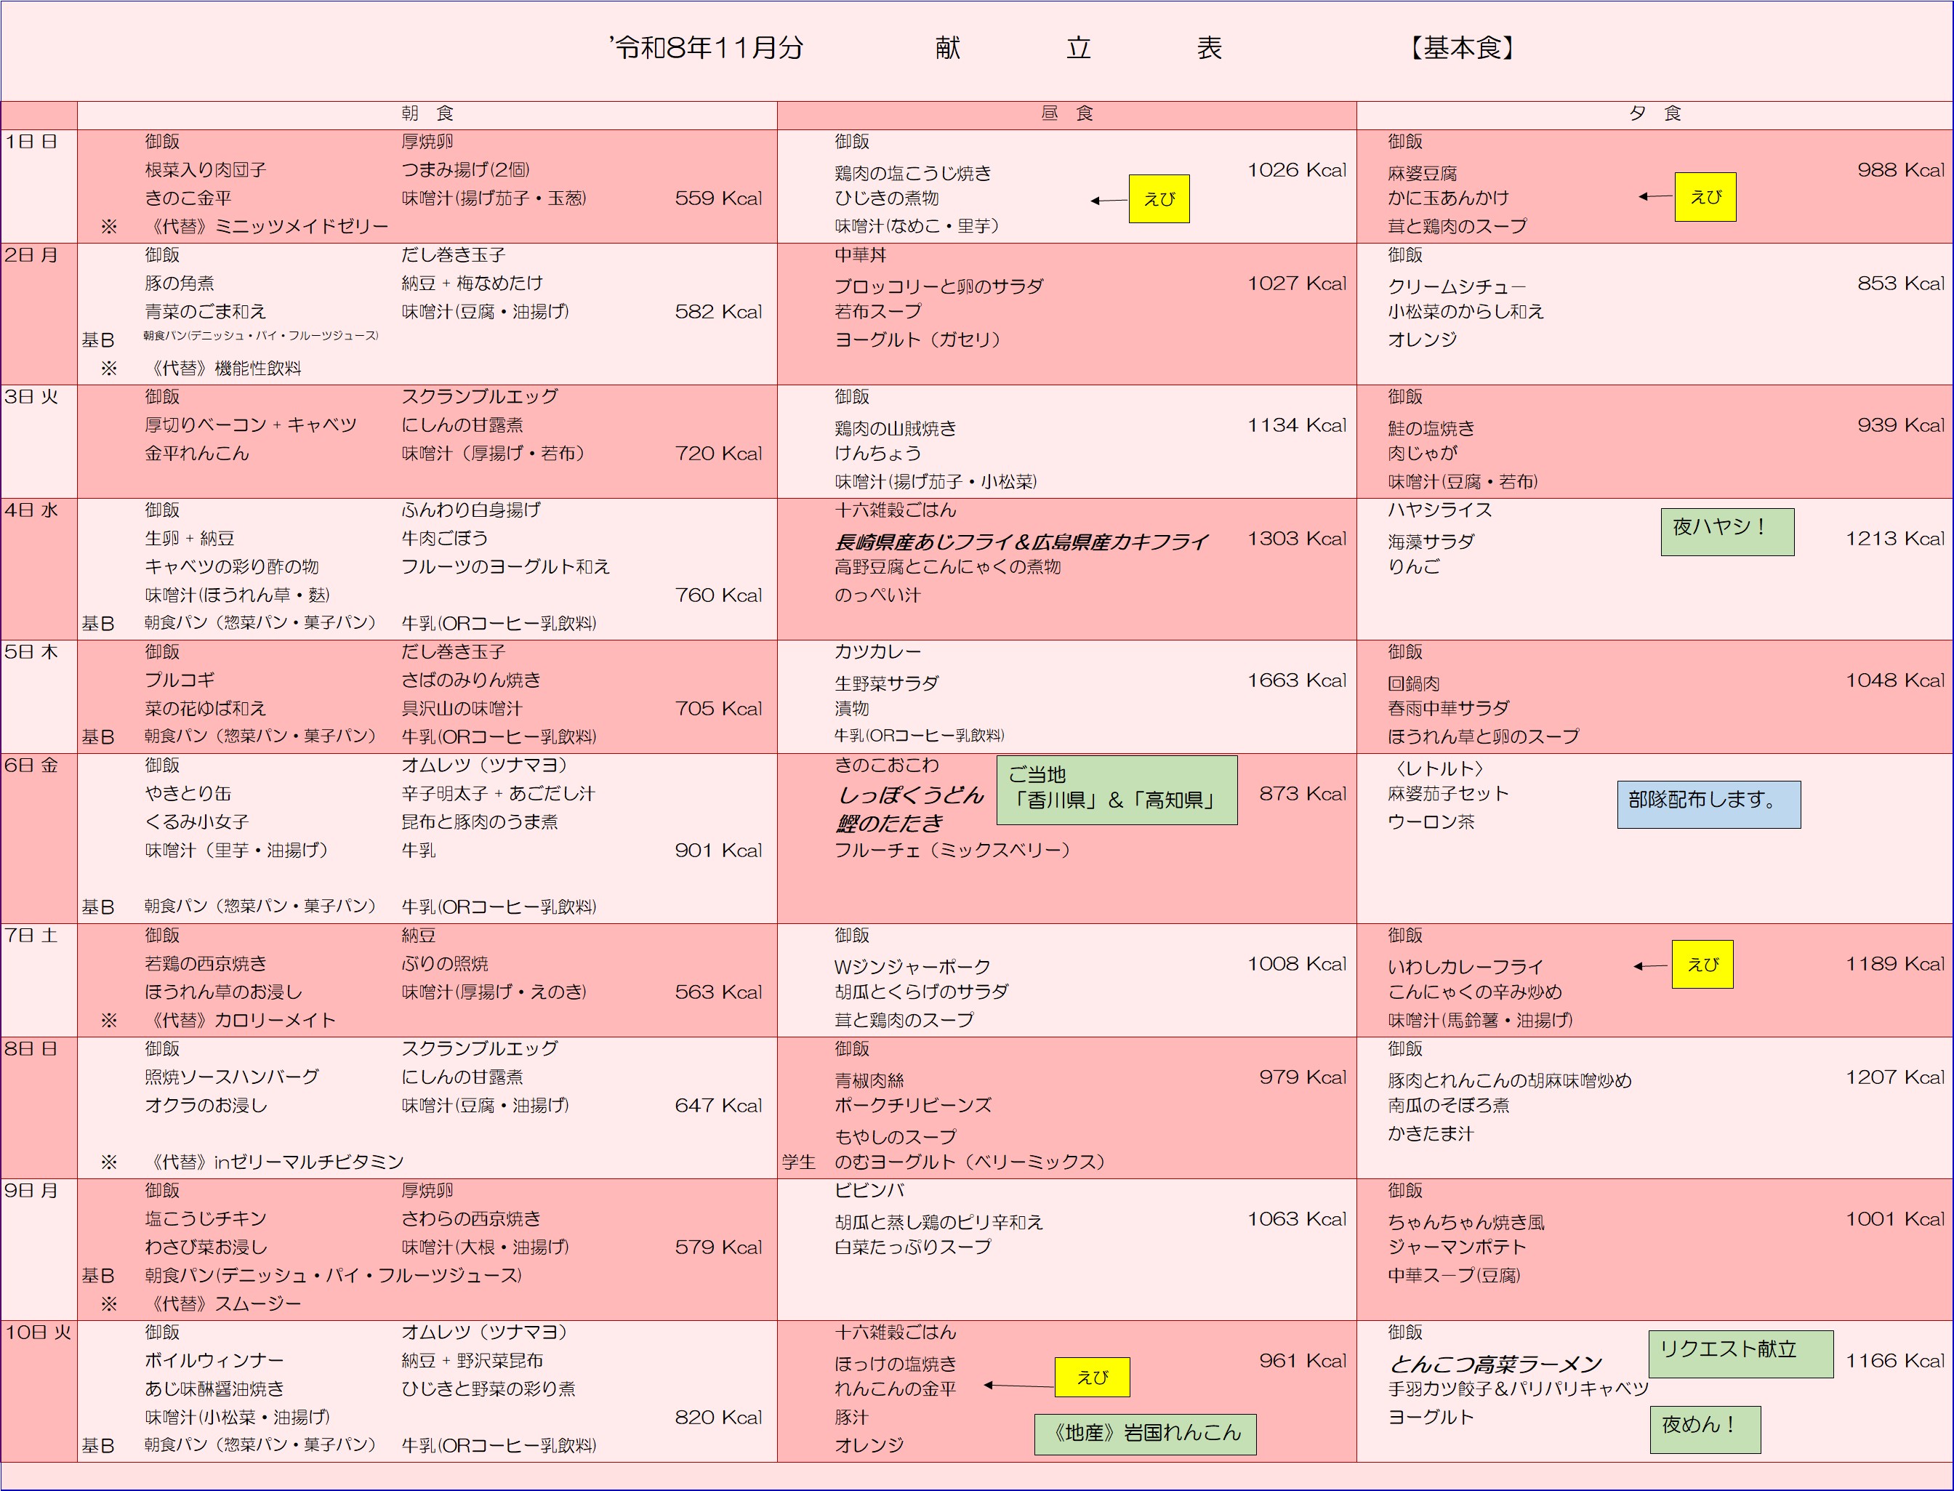Click the 《地産》岩国れんこん callout
Screen dimensions: 1954x1491
click(x=1145, y=1434)
